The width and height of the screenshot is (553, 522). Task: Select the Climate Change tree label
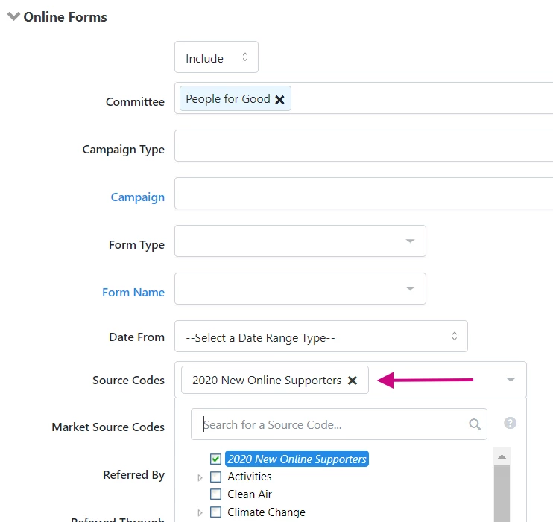pos(266,512)
